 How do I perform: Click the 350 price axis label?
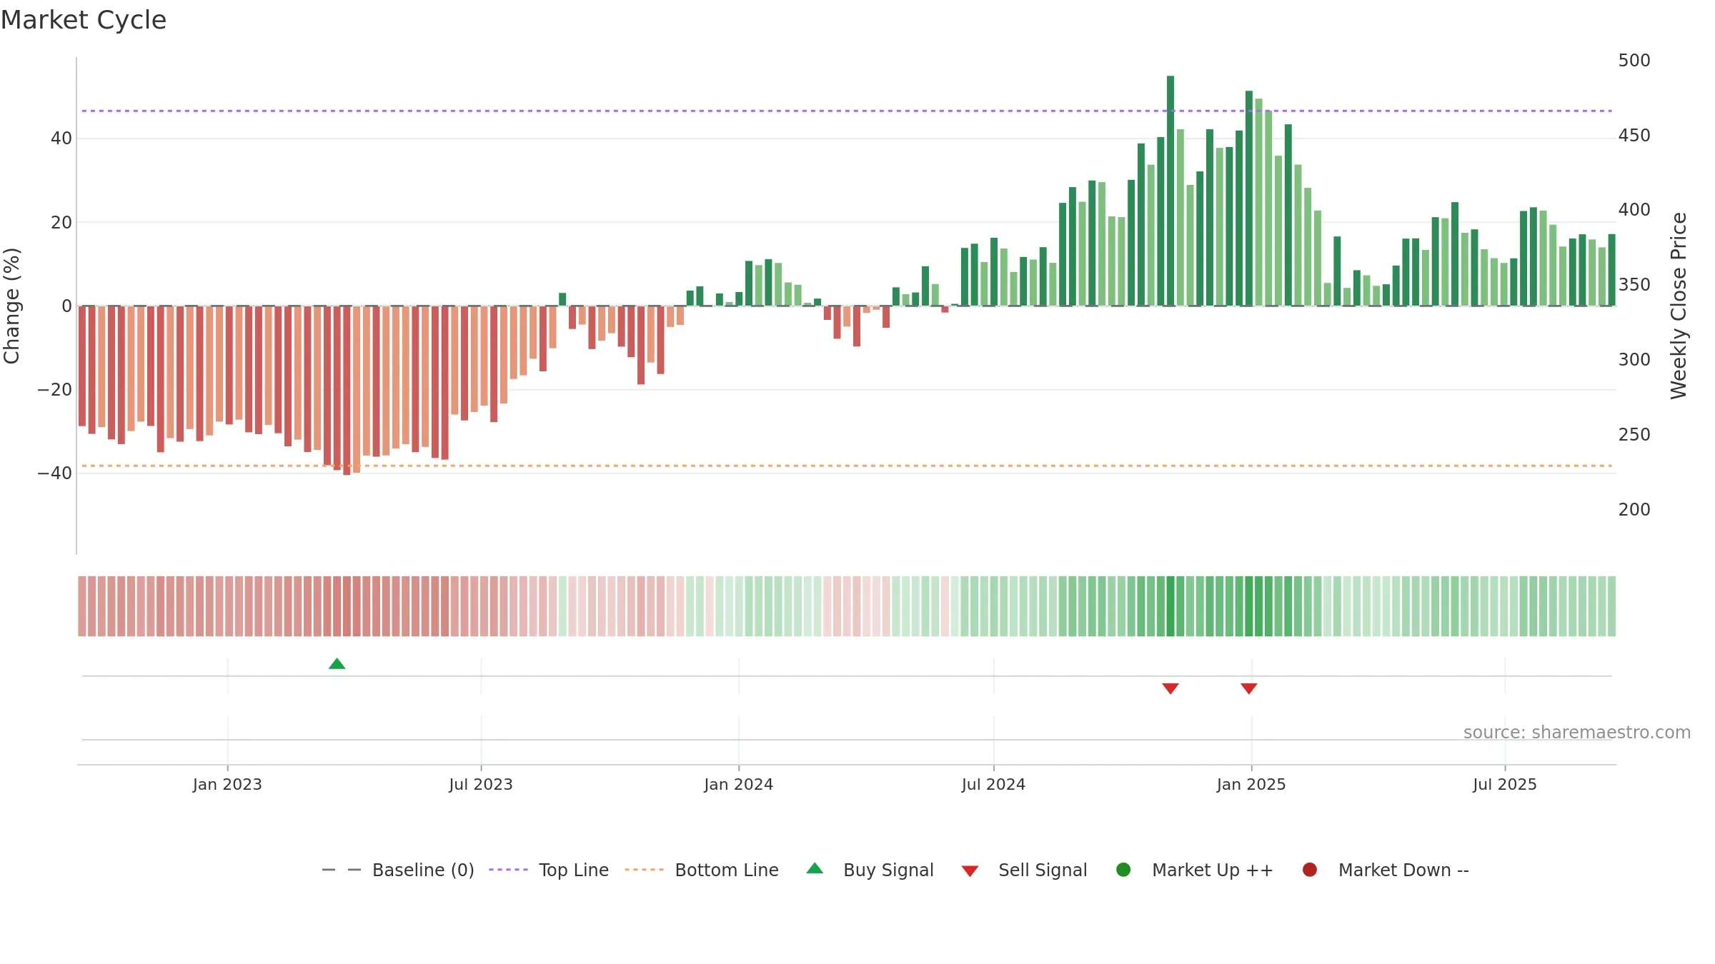1634,285
